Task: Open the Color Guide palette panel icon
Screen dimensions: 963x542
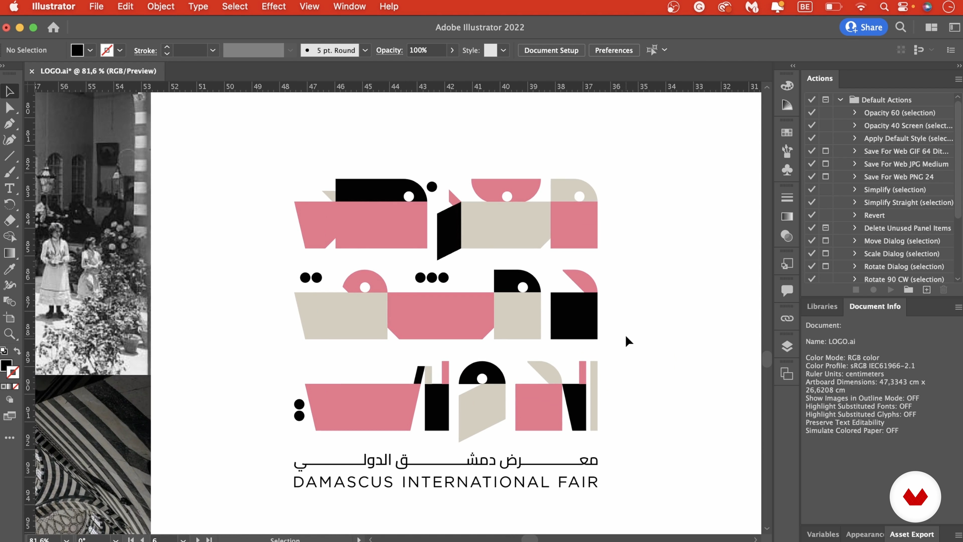Action: tap(787, 86)
